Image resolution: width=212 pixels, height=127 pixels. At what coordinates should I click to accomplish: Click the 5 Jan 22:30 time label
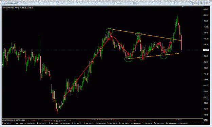pyautogui.click(x=18, y=124)
